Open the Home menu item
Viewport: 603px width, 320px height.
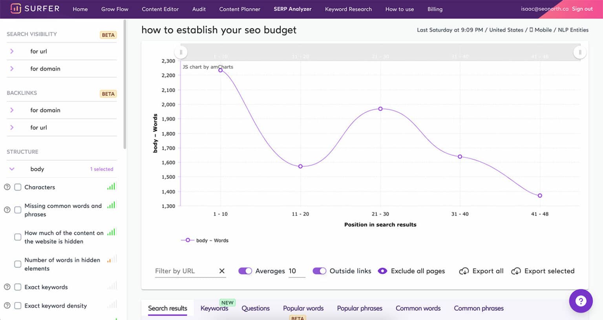pos(80,9)
